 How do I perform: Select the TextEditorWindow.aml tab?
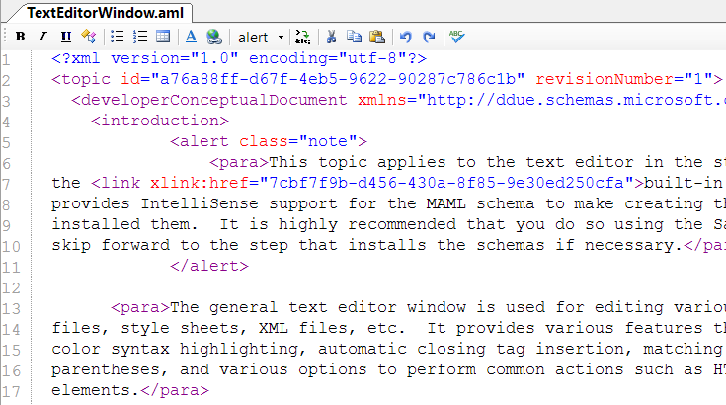[105, 13]
